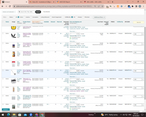Filter Fulfilled By 'Merchant'

click(83, 17)
